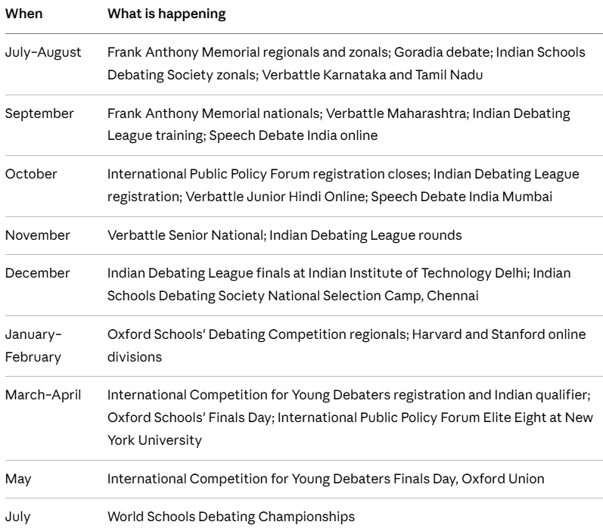603x531 pixels.
Task: Click the Oxford Schools' Debating Competition regionals text
Action: point(258,334)
